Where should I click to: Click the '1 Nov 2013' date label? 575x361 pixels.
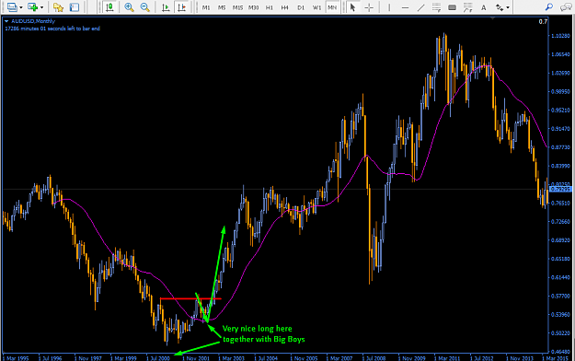click(x=520, y=358)
